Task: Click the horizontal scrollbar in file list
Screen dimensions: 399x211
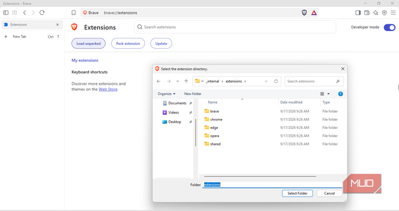Action: (x=260, y=176)
